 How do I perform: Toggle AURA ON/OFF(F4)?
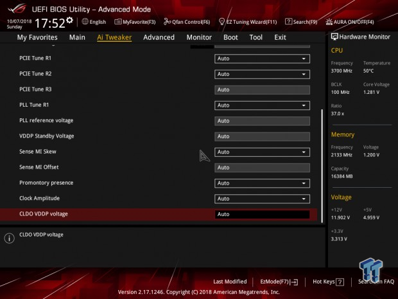click(350, 22)
